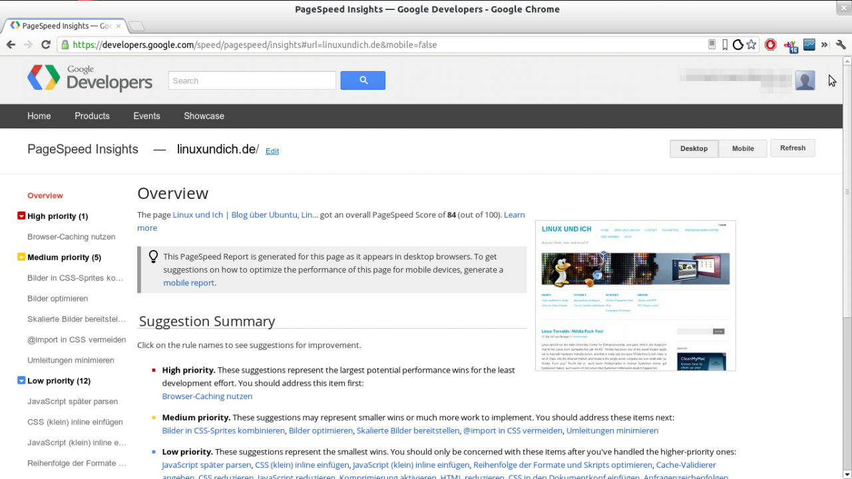The height and width of the screenshot is (479, 852).
Task: Click in the Search input field
Action: coord(252,80)
